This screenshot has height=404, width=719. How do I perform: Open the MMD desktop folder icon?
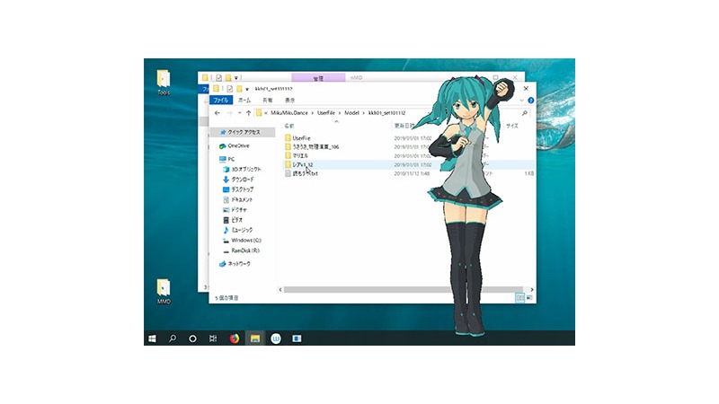(x=163, y=288)
